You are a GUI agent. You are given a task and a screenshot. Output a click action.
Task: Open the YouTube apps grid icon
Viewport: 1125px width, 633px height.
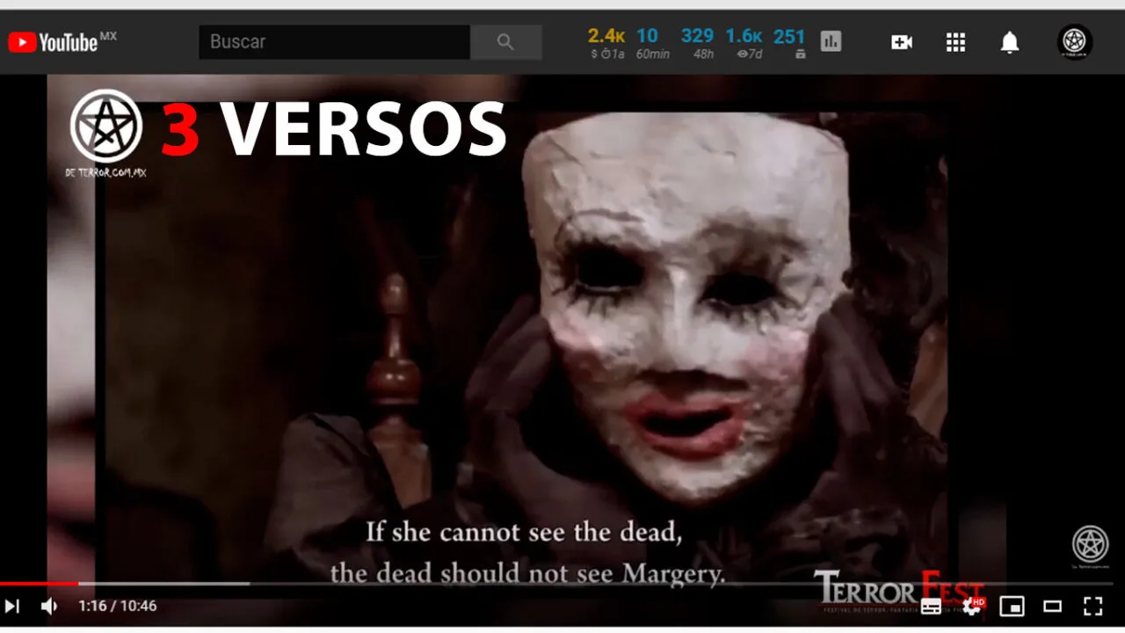pyautogui.click(x=955, y=42)
